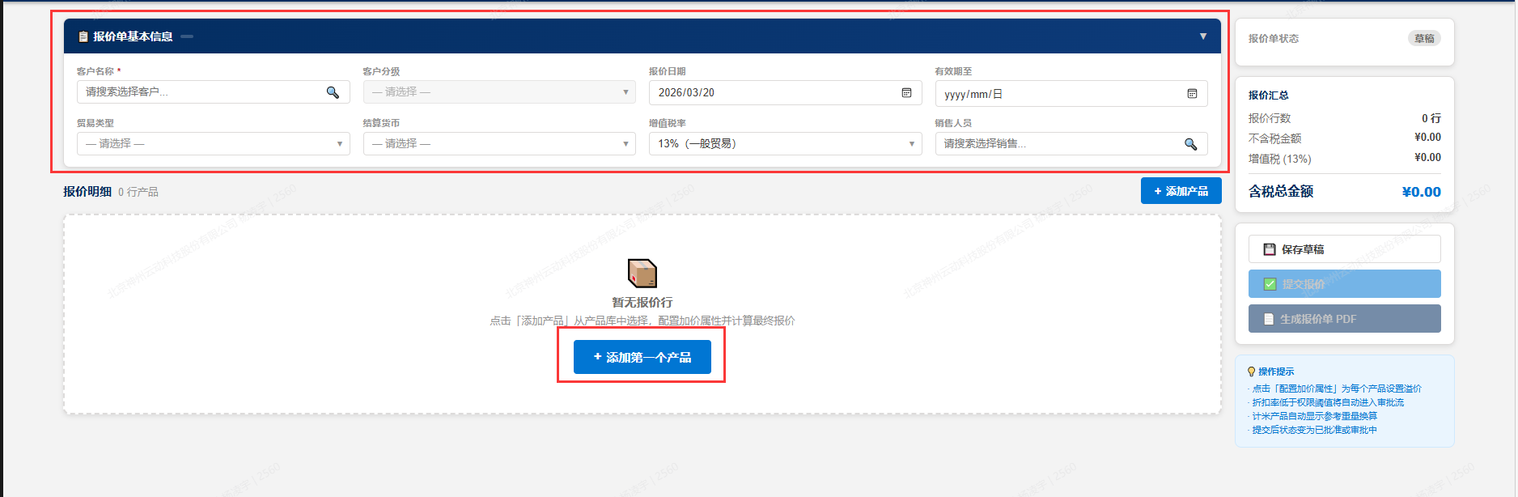Screen dimensions: 1518x497
Task: Click the 添加产品 button at top right
Action: coord(1181,191)
